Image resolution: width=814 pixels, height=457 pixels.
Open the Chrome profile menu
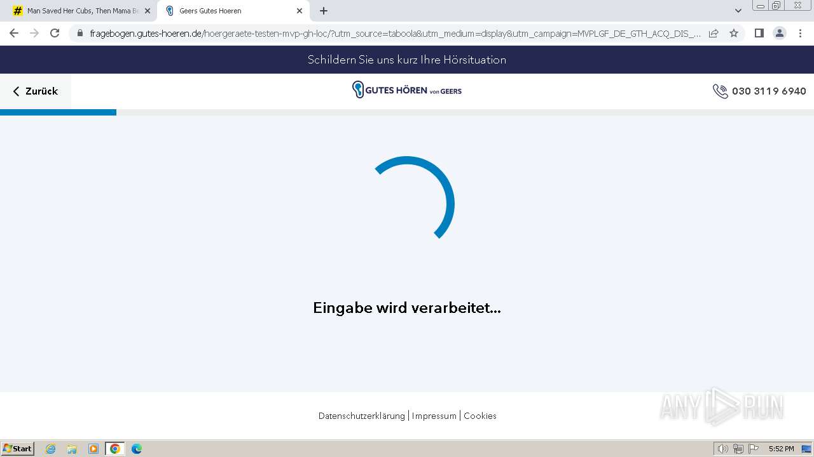point(780,33)
